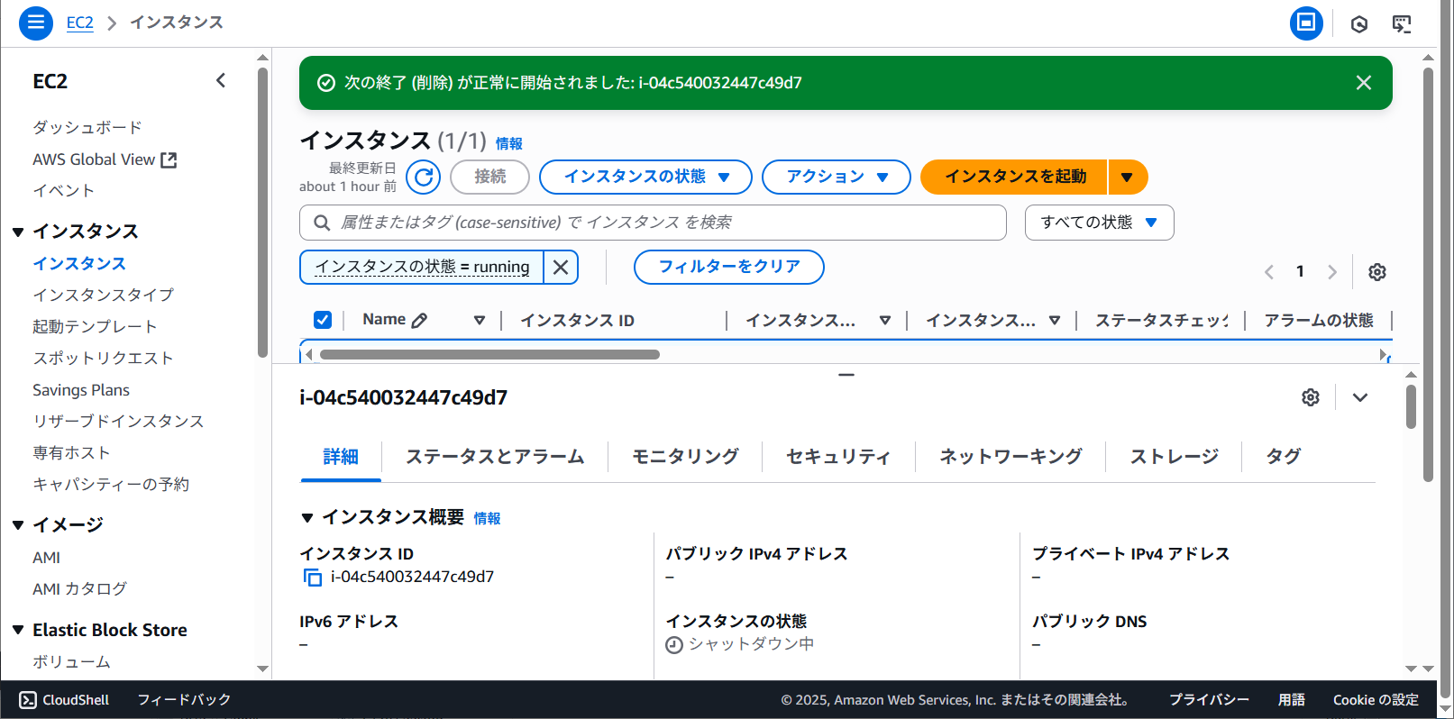Open table preferences gear icon
Viewport: 1454px width, 719px height.
(1376, 272)
